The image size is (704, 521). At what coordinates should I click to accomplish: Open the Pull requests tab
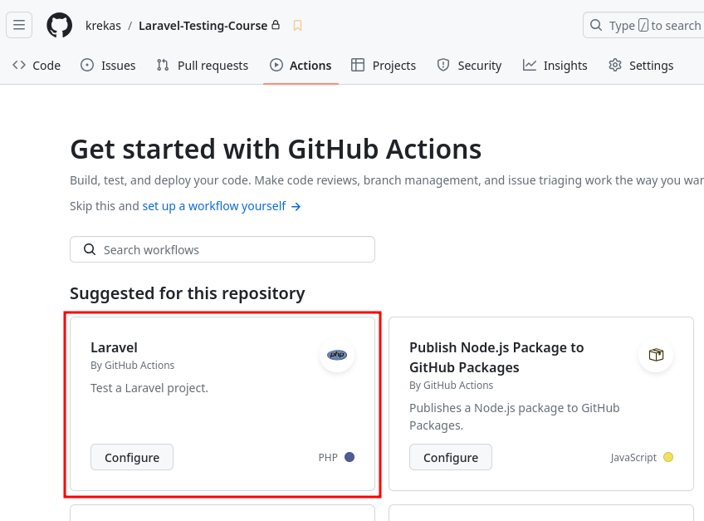point(202,66)
